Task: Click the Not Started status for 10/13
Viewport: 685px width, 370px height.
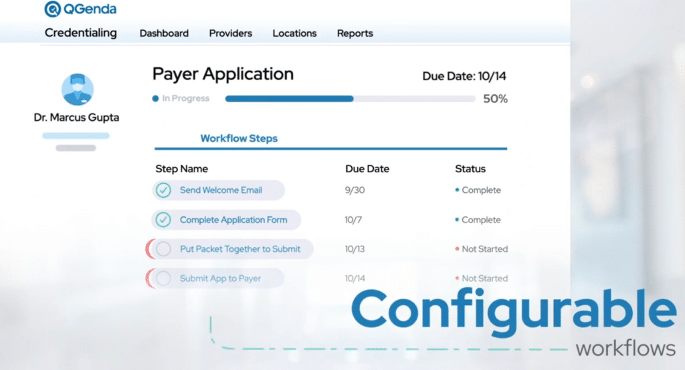Action: (x=484, y=249)
